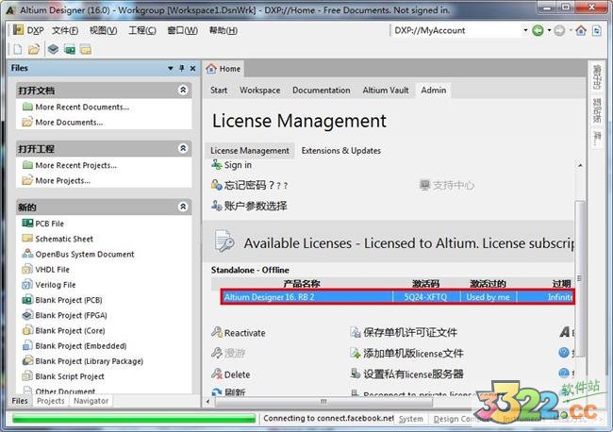Screen dimensions: 613x432
Task: Switch to the Projects panel tab
Action: [50, 401]
